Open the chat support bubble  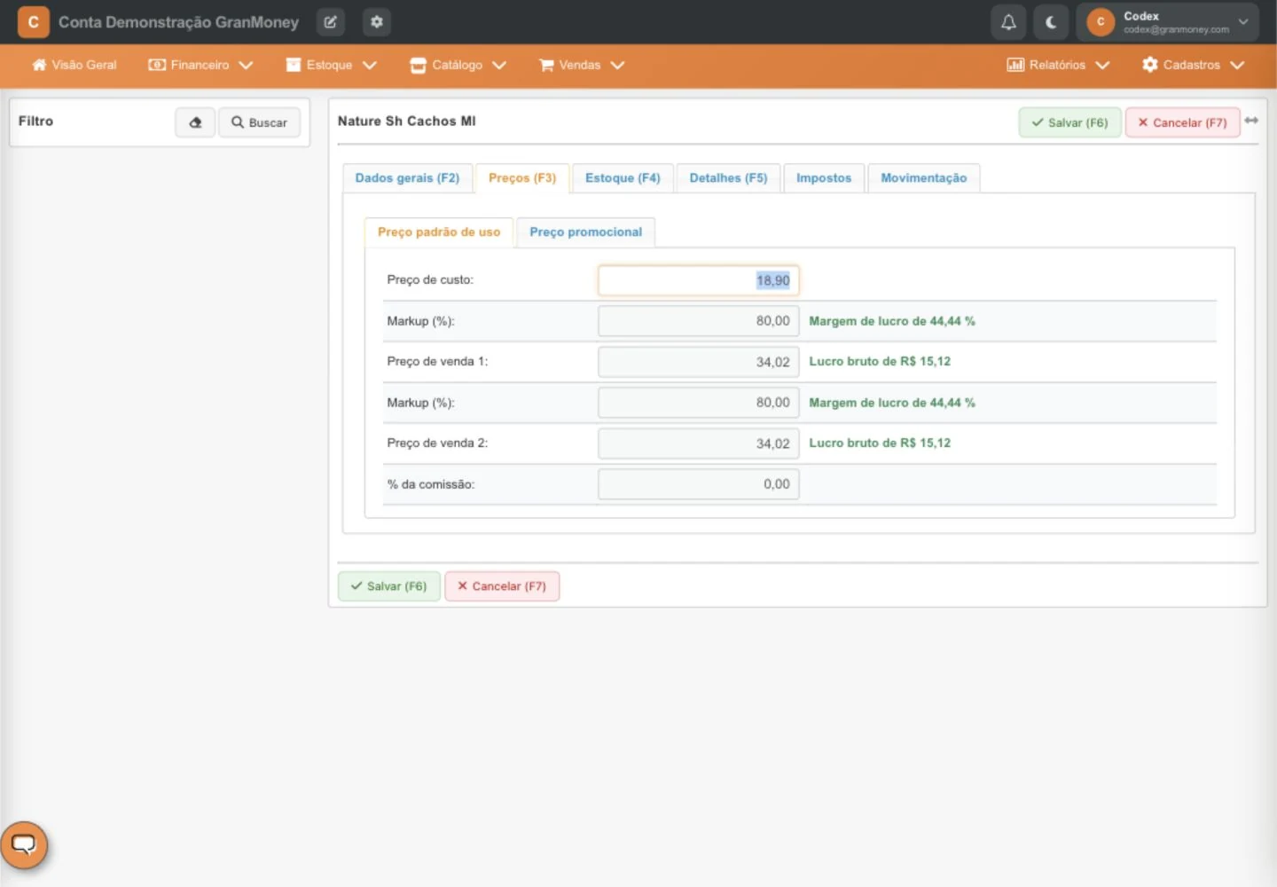[24, 844]
